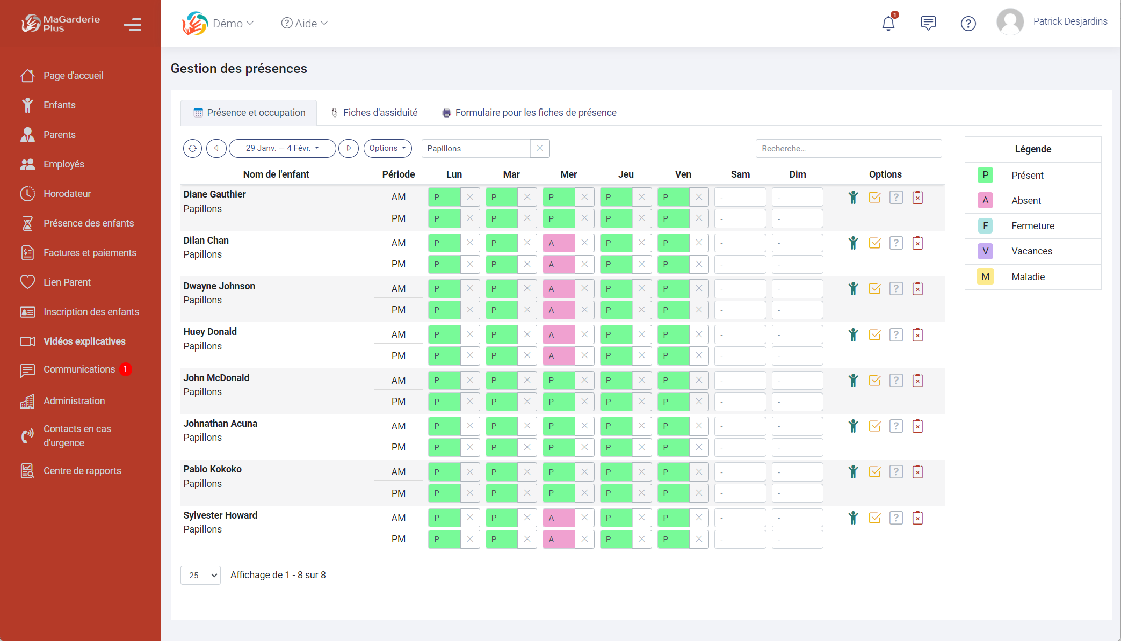1121x641 pixels.
Task: Click Pablo Kokoko's orange checkmark icon
Action: tap(874, 472)
